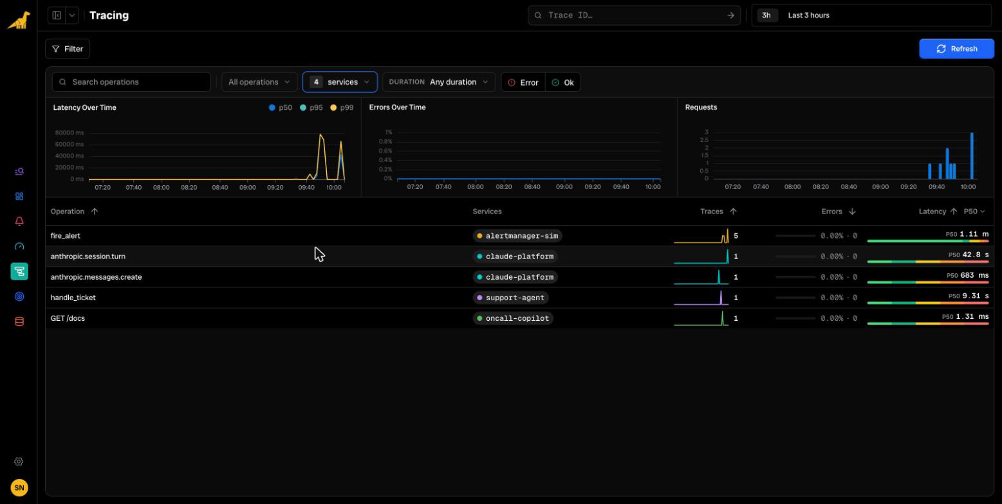1002x504 pixels.
Task: Toggle the Error status filter
Action: pos(523,82)
